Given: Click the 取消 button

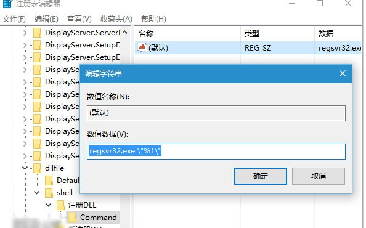Looking at the screenshot, I should pyautogui.click(x=319, y=176).
